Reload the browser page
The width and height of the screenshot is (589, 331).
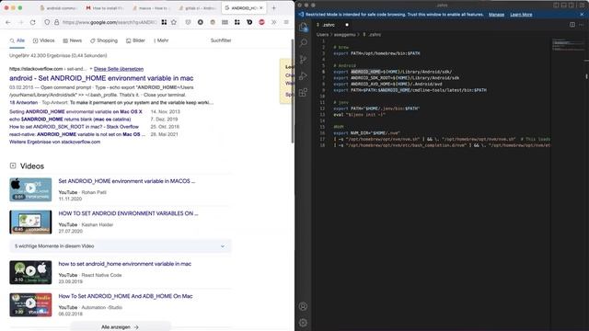33,22
